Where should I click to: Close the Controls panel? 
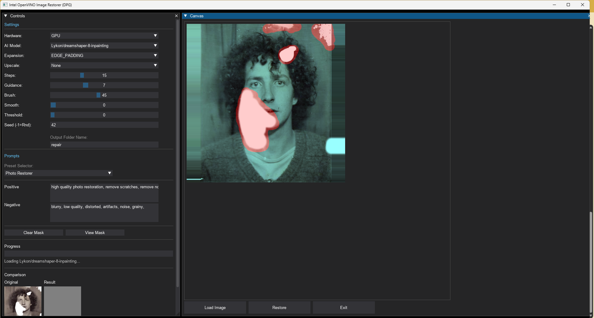coord(176,16)
